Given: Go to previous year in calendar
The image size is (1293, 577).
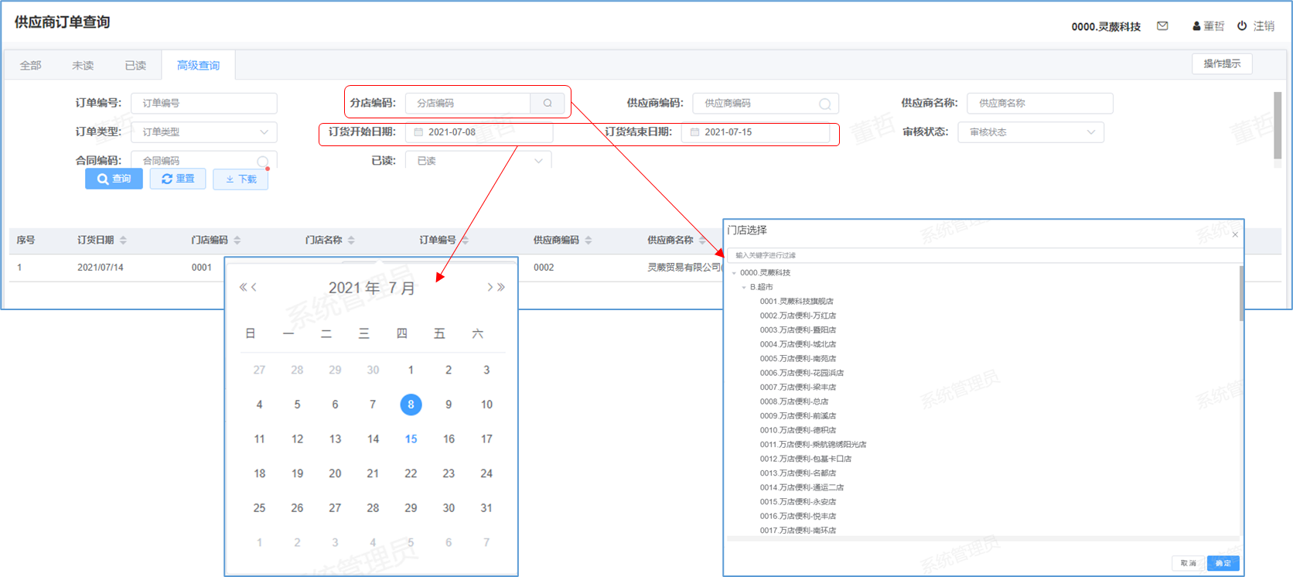Looking at the screenshot, I should [x=243, y=288].
